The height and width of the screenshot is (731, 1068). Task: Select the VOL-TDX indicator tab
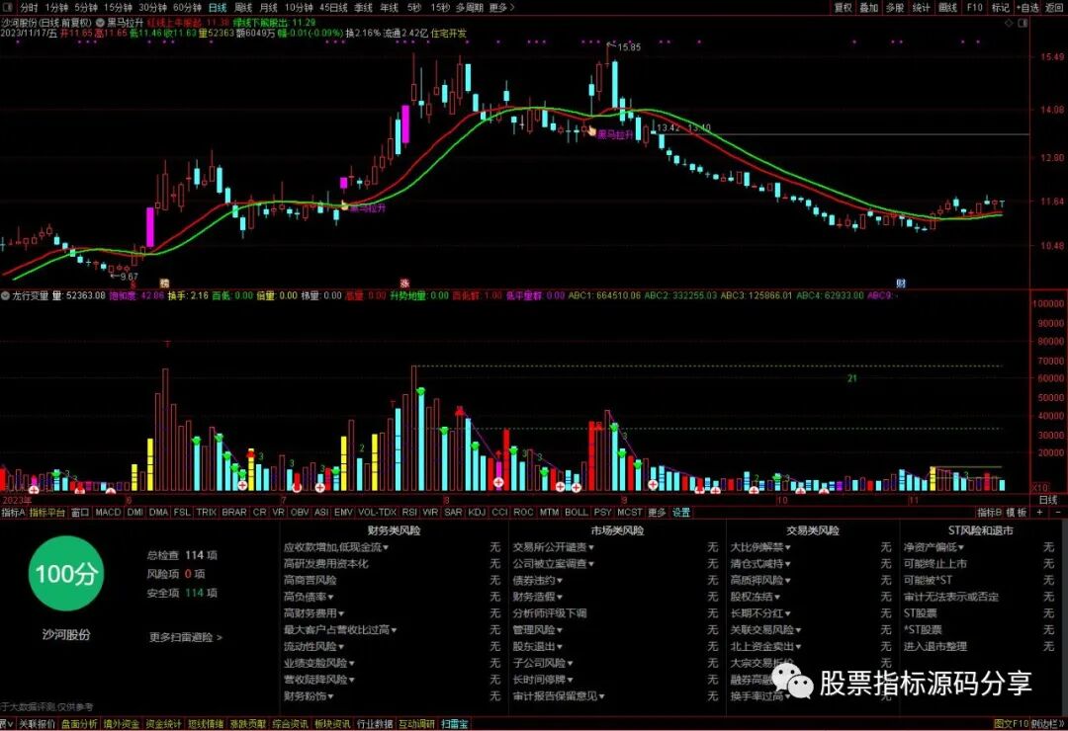(x=377, y=512)
